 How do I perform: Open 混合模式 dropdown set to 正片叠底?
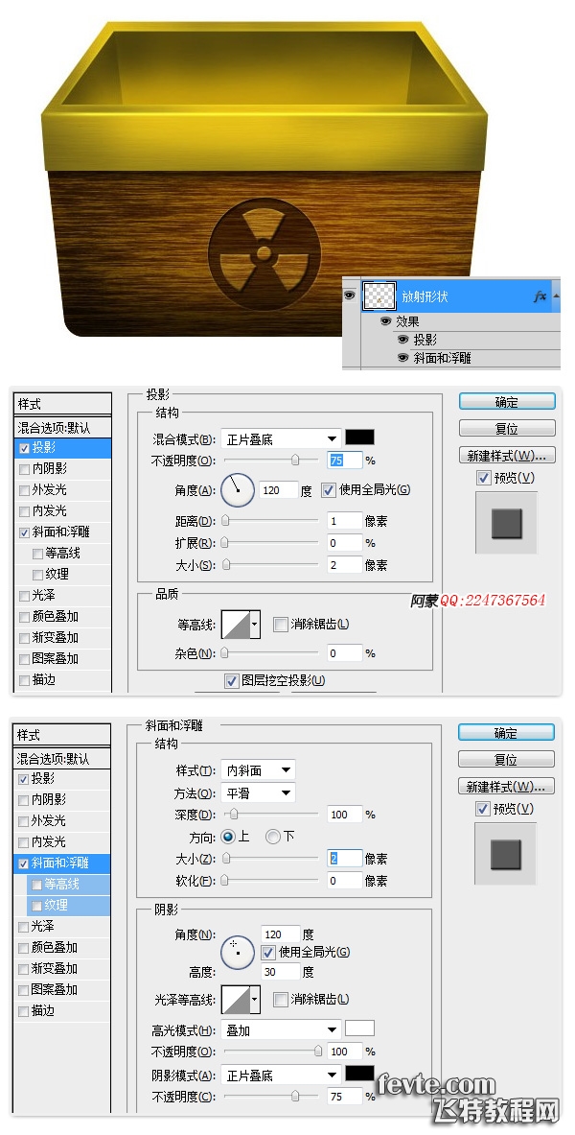(281, 438)
